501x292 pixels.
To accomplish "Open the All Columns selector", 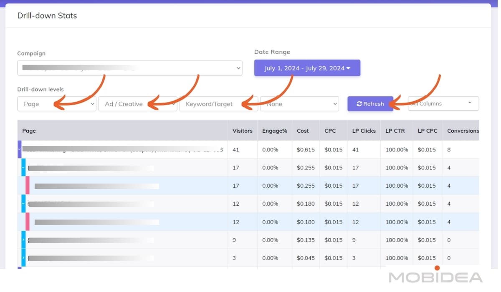I will pyautogui.click(x=443, y=103).
